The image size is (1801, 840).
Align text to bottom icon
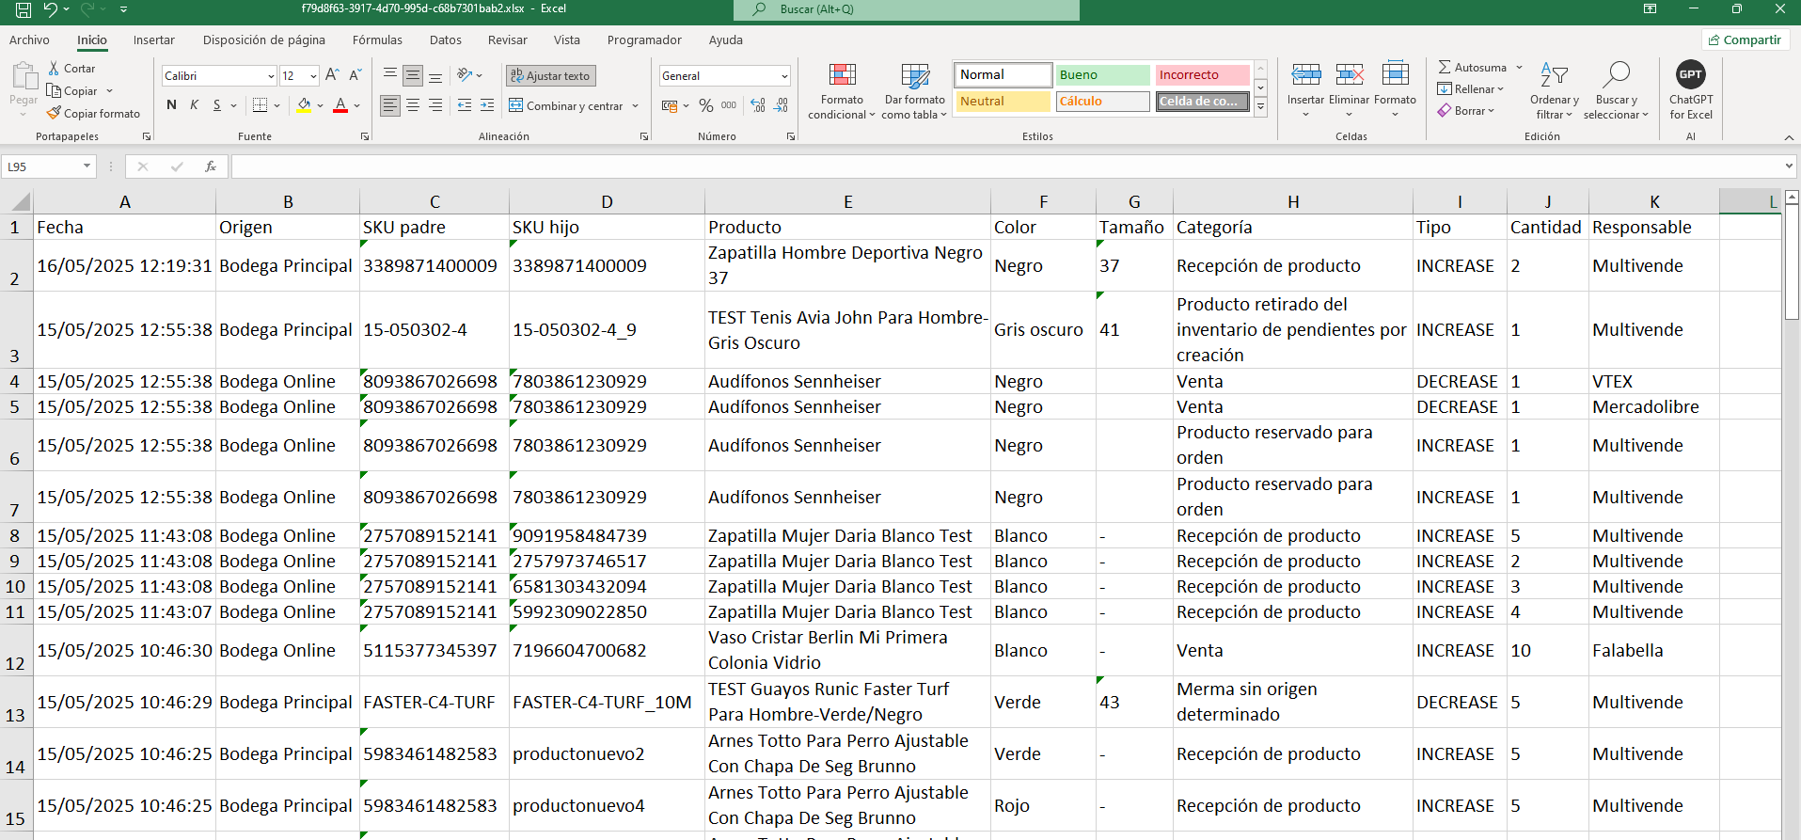(x=435, y=75)
